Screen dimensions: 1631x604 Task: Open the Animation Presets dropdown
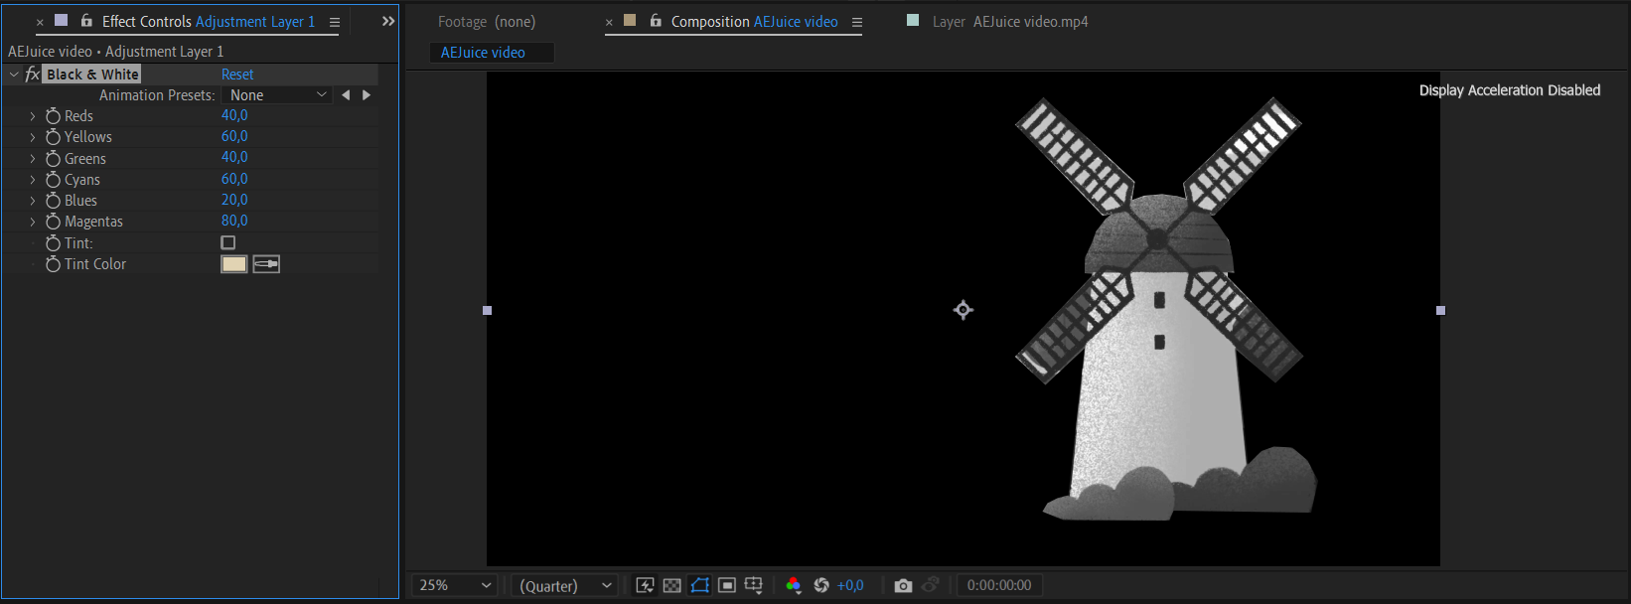coord(277,95)
